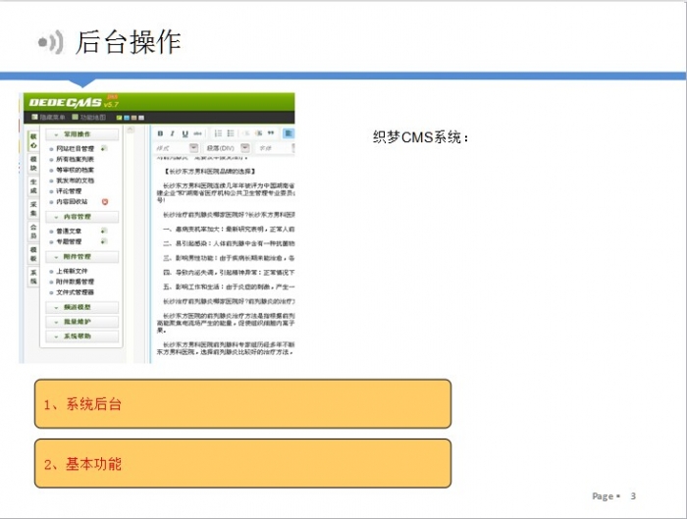Image resolution: width=687 pixels, height=519 pixels.
Task: Click the 2、基本功能 orange button
Action: pos(242,463)
